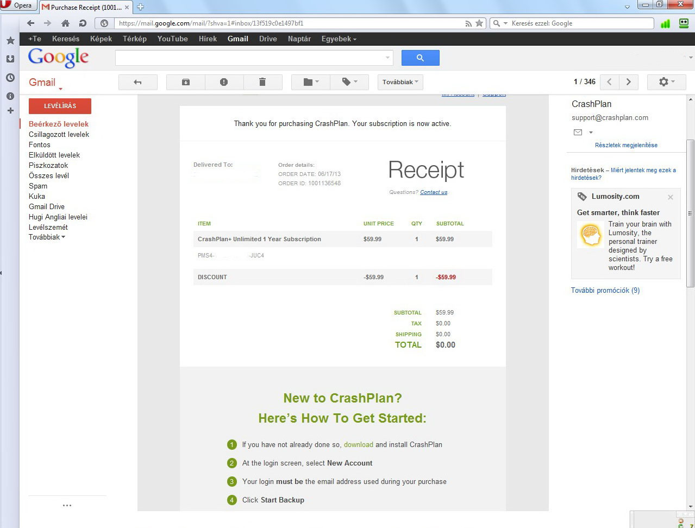Open the RSS feed icon in the address bar
The image size is (695, 528).
tap(468, 23)
